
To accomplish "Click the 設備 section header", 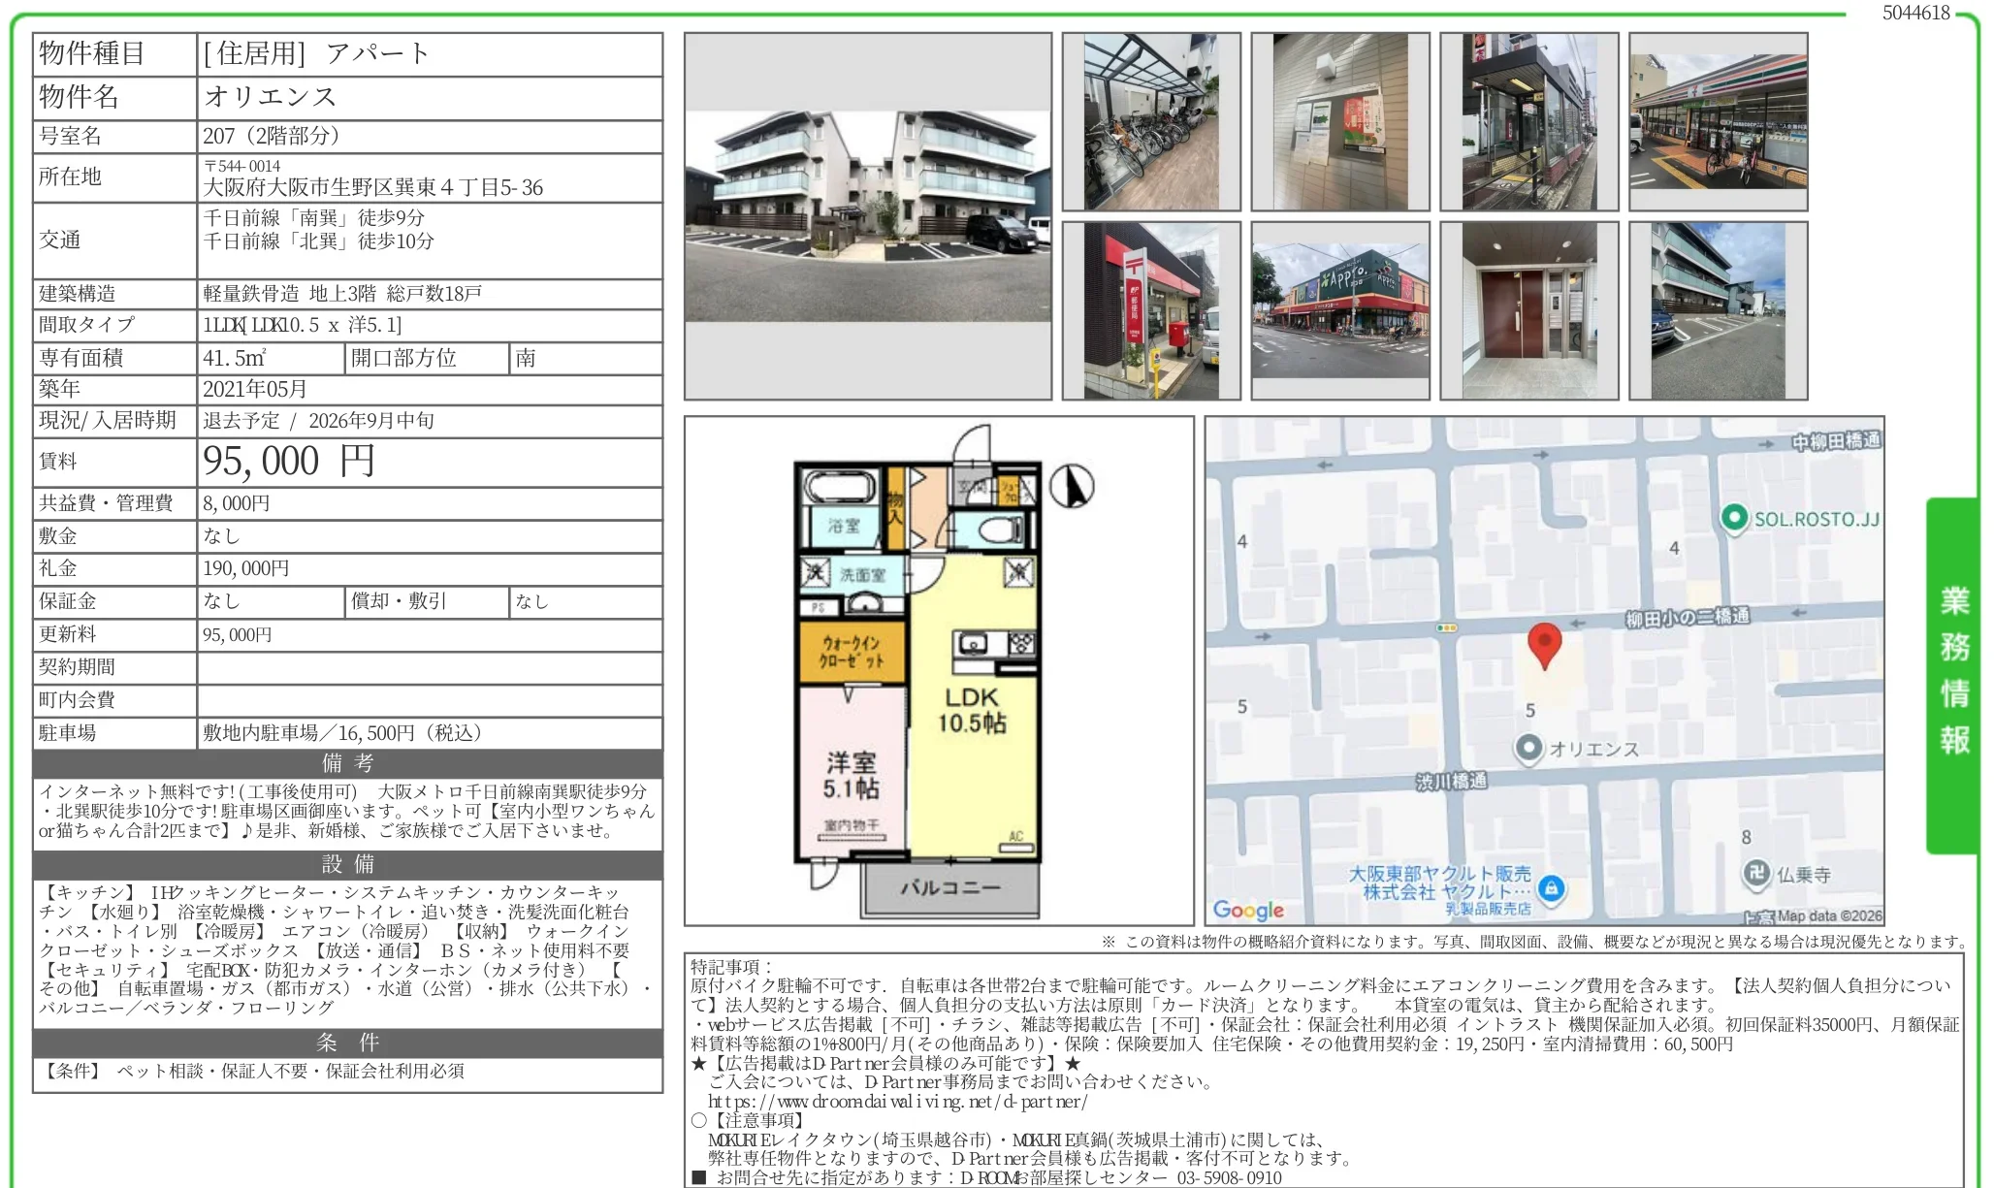I will coord(347,864).
